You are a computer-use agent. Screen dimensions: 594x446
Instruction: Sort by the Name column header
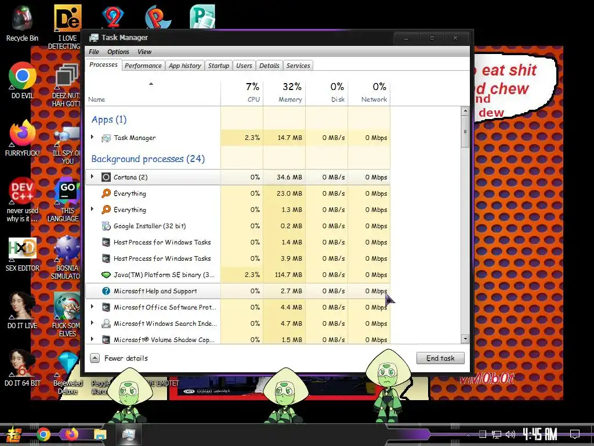(153, 92)
